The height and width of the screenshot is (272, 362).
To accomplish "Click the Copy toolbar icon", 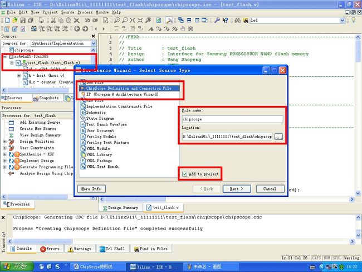I will [61, 20].
